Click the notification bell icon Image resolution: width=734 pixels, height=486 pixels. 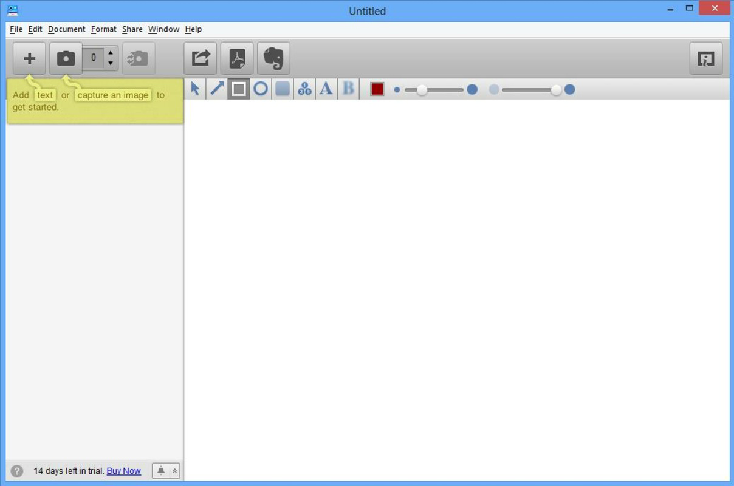pos(161,471)
